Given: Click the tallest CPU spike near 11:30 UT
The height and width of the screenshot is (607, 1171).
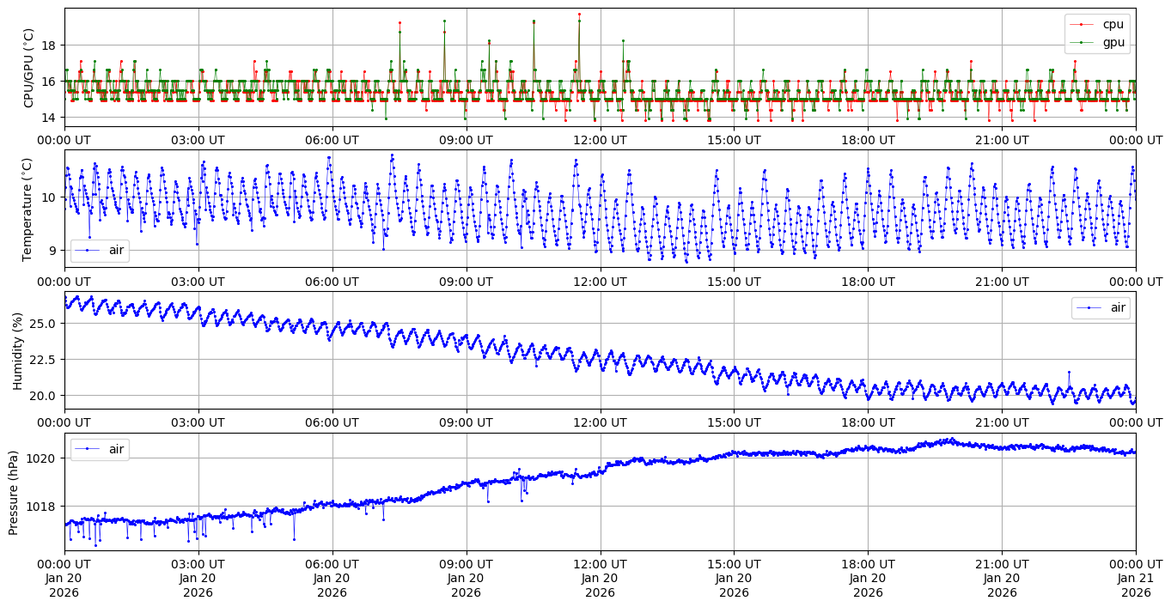Looking at the screenshot, I should pyautogui.click(x=579, y=15).
